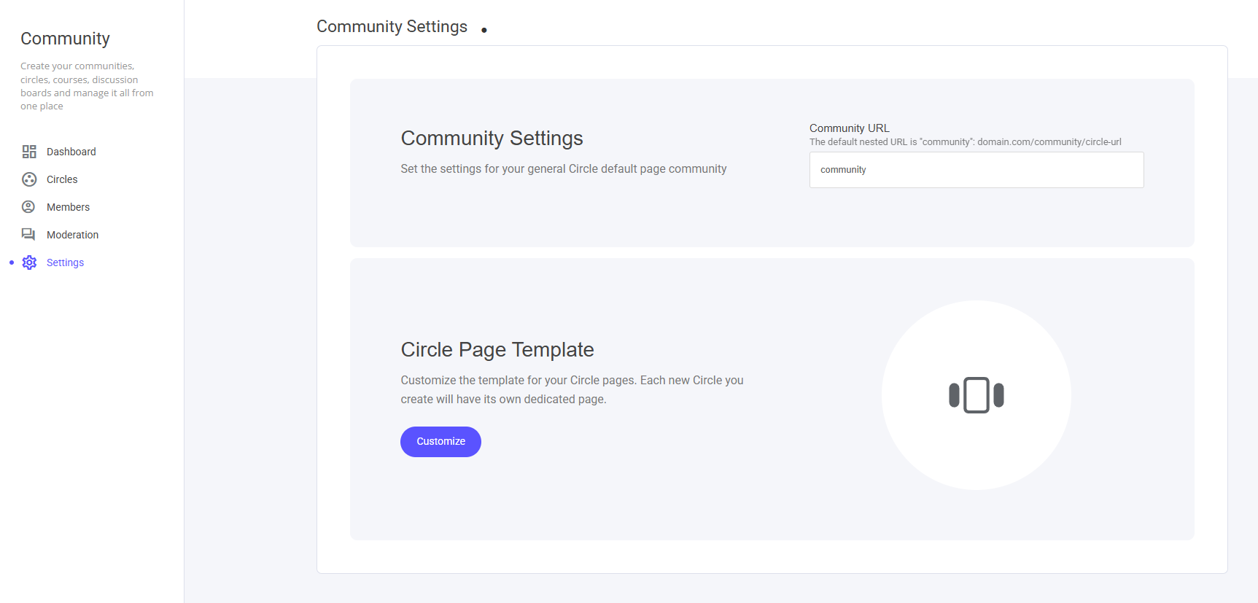Click the Dashboard grid icon

click(x=29, y=152)
